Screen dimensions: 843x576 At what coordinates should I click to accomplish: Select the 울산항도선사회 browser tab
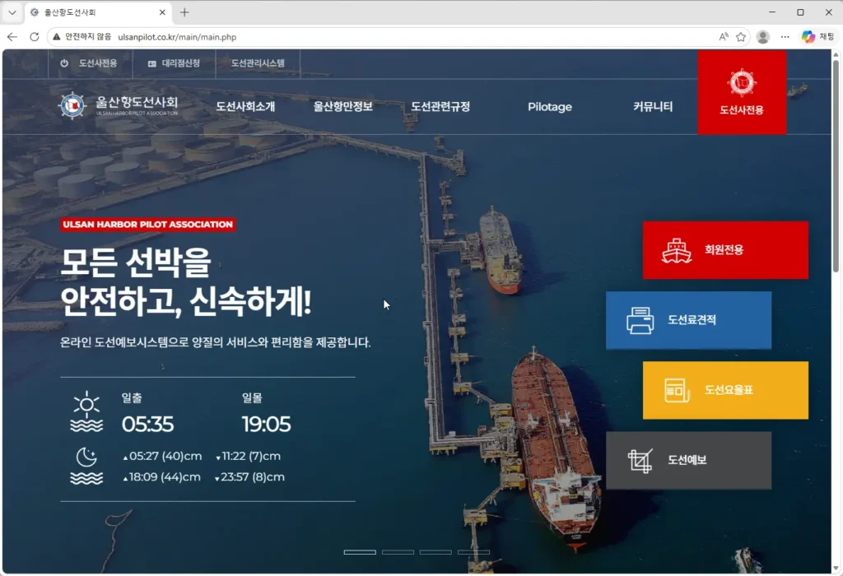pos(97,12)
